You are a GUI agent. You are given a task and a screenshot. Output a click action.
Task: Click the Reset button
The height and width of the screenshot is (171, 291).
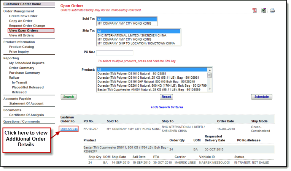click(166, 97)
